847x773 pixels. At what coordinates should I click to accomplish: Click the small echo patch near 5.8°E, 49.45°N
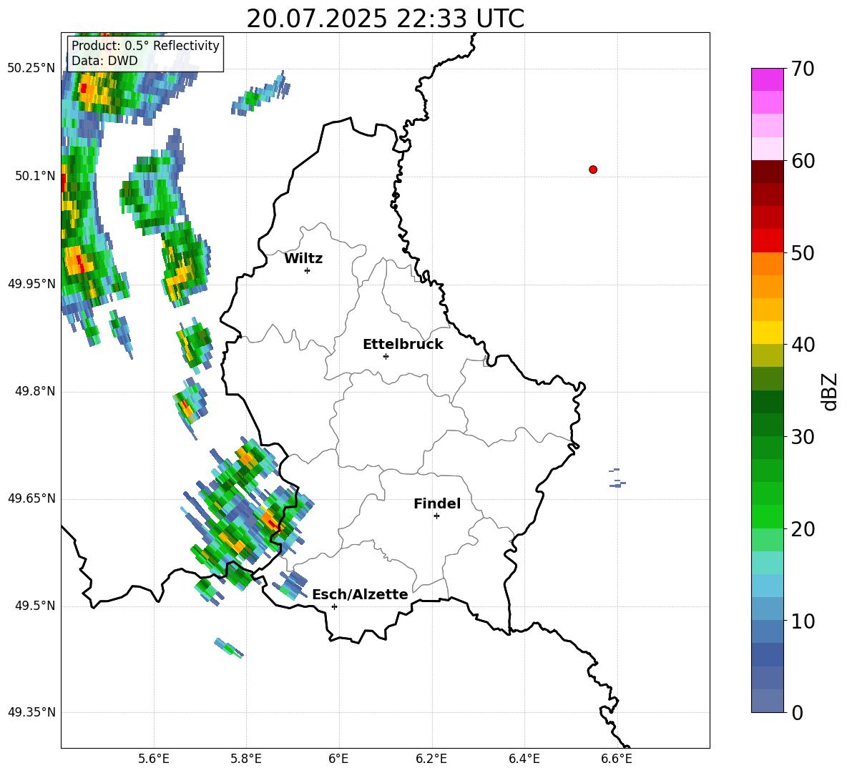[228, 647]
